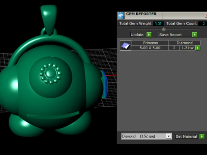The width and height of the screenshot is (207, 155).
Task: Click the 5.00 X 5.00 size cell
Action: 150,48
